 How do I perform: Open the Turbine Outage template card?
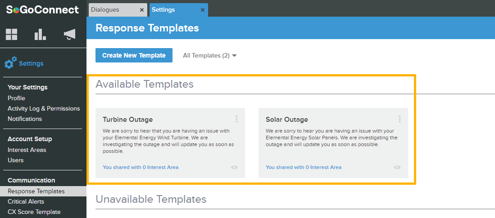170,142
